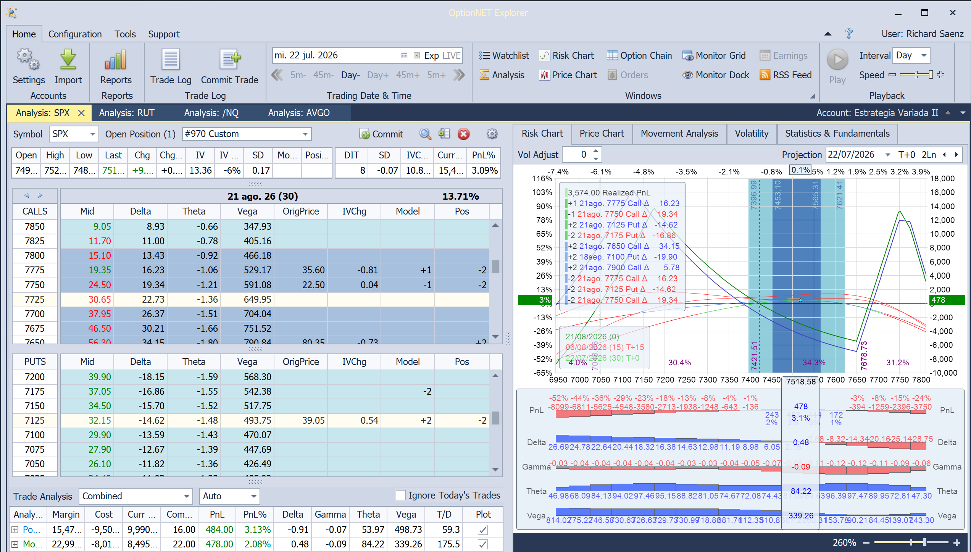Go to next expiration with right arrow
Viewport: 971px width, 552px height.
pos(40,195)
